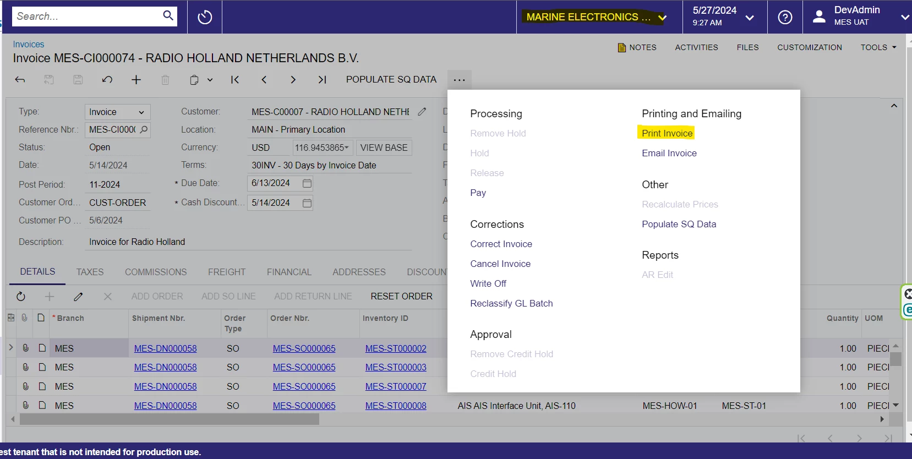The image size is (912, 459).
Task: Click the details grid pencil edit icon
Action: (x=79, y=297)
